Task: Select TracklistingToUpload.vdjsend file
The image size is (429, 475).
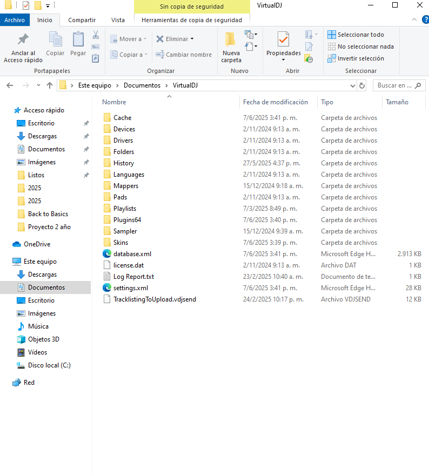Action: click(x=155, y=299)
